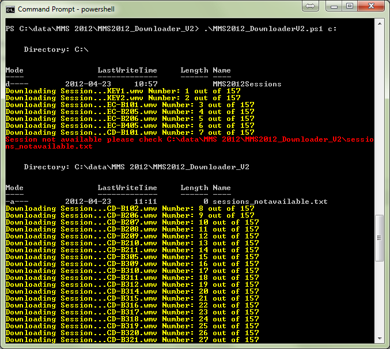Image resolution: width=390 pixels, height=349 pixels.
Task: Click the CD-B305.wmv download line
Action: 132,257
